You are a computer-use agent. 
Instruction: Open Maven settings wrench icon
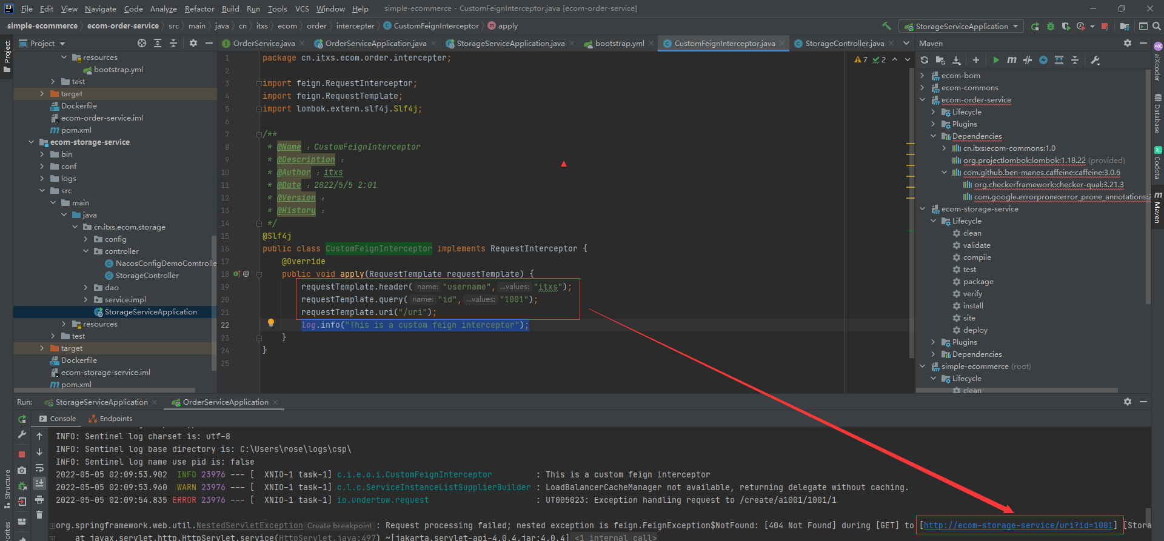1095,60
